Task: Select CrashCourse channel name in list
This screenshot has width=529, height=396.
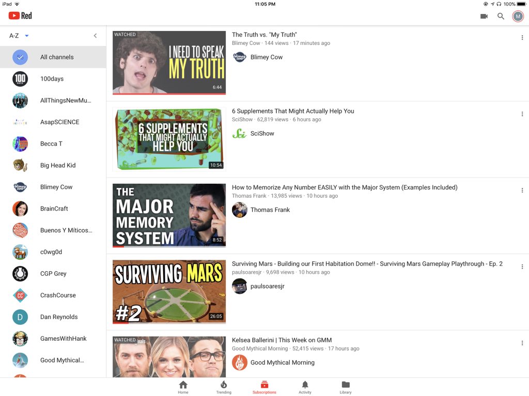Action: (58, 295)
